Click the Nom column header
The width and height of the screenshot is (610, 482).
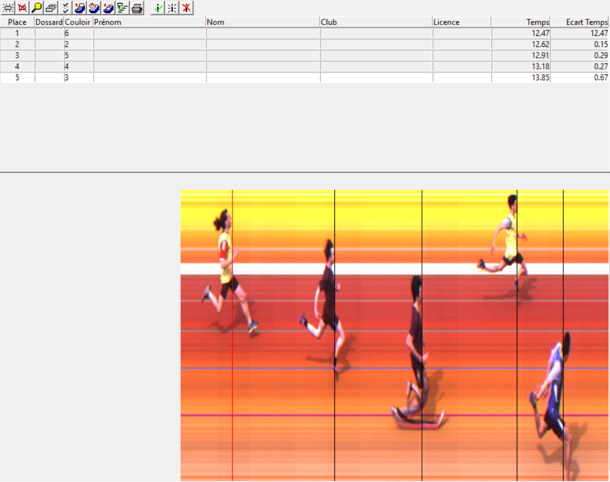(x=263, y=22)
